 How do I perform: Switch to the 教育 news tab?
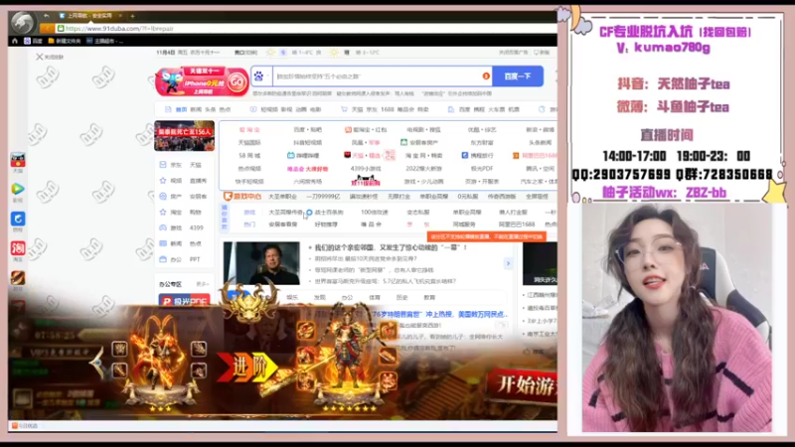(429, 297)
